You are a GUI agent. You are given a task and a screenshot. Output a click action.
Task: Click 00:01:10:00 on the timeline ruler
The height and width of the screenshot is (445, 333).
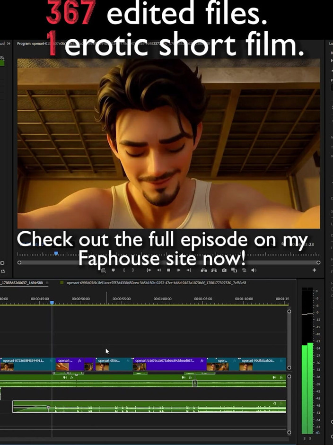point(244,299)
